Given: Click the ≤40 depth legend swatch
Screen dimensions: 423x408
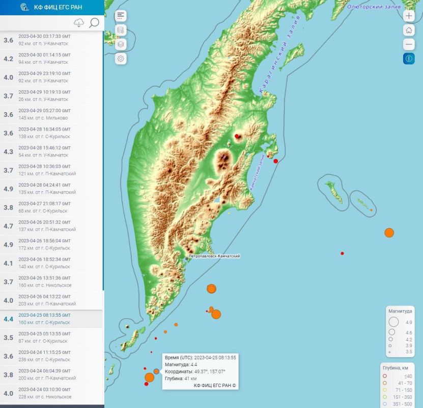Looking at the screenshot, I should click(385, 376).
